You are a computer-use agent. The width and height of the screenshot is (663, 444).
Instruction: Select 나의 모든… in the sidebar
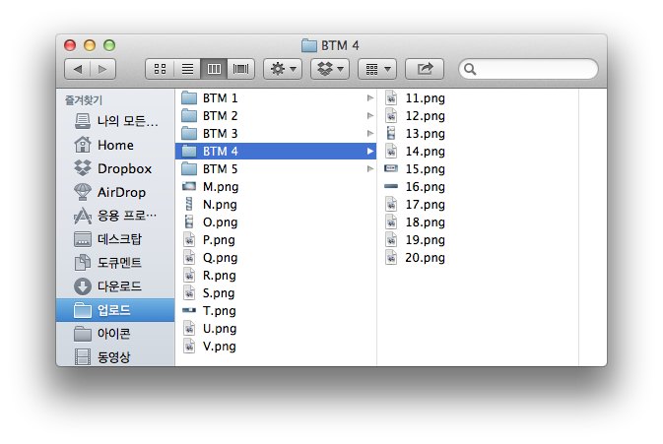click(115, 121)
